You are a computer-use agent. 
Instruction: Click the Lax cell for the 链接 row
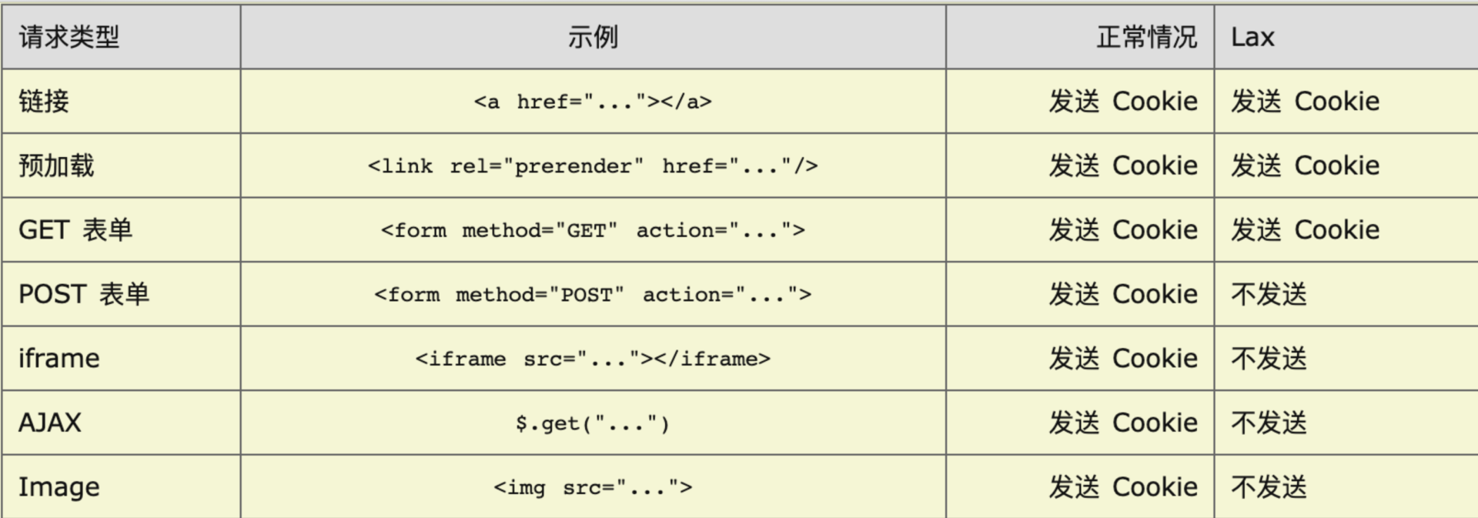(x=1305, y=102)
